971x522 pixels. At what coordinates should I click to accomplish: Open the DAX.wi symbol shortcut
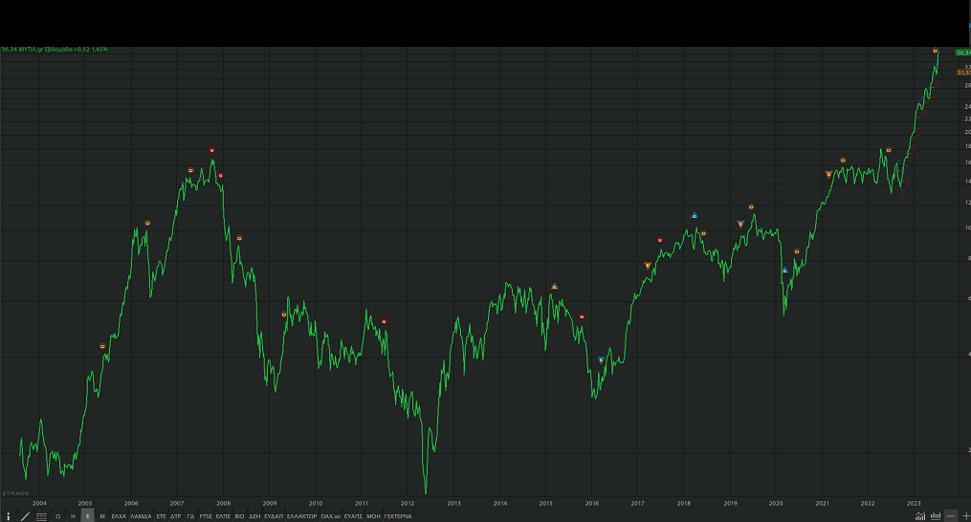[331, 516]
